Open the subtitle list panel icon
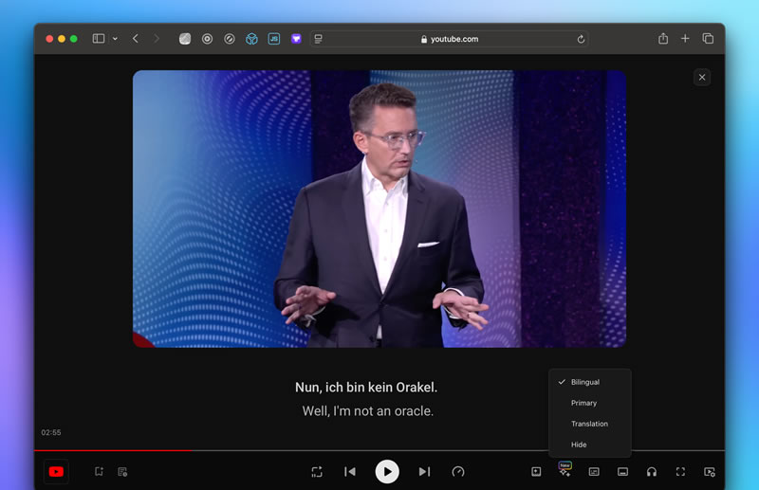Viewport: 759px width, 490px height. (594, 472)
